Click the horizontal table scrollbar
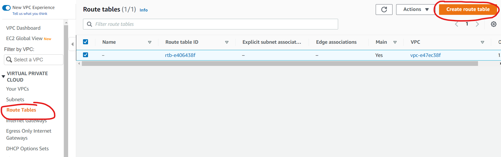 tap(280, 64)
